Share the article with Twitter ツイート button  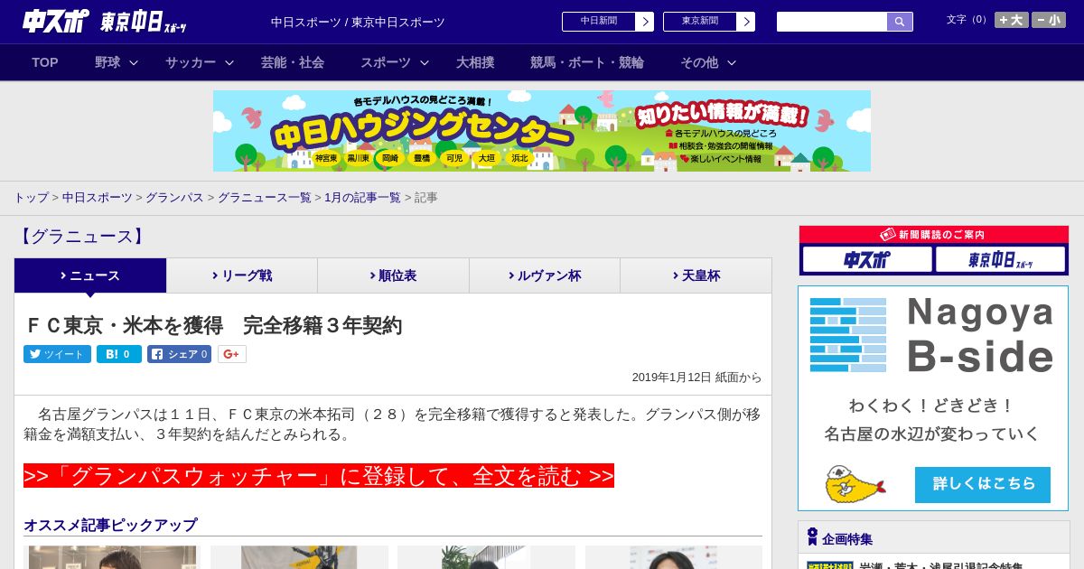pyautogui.click(x=57, y=354)
